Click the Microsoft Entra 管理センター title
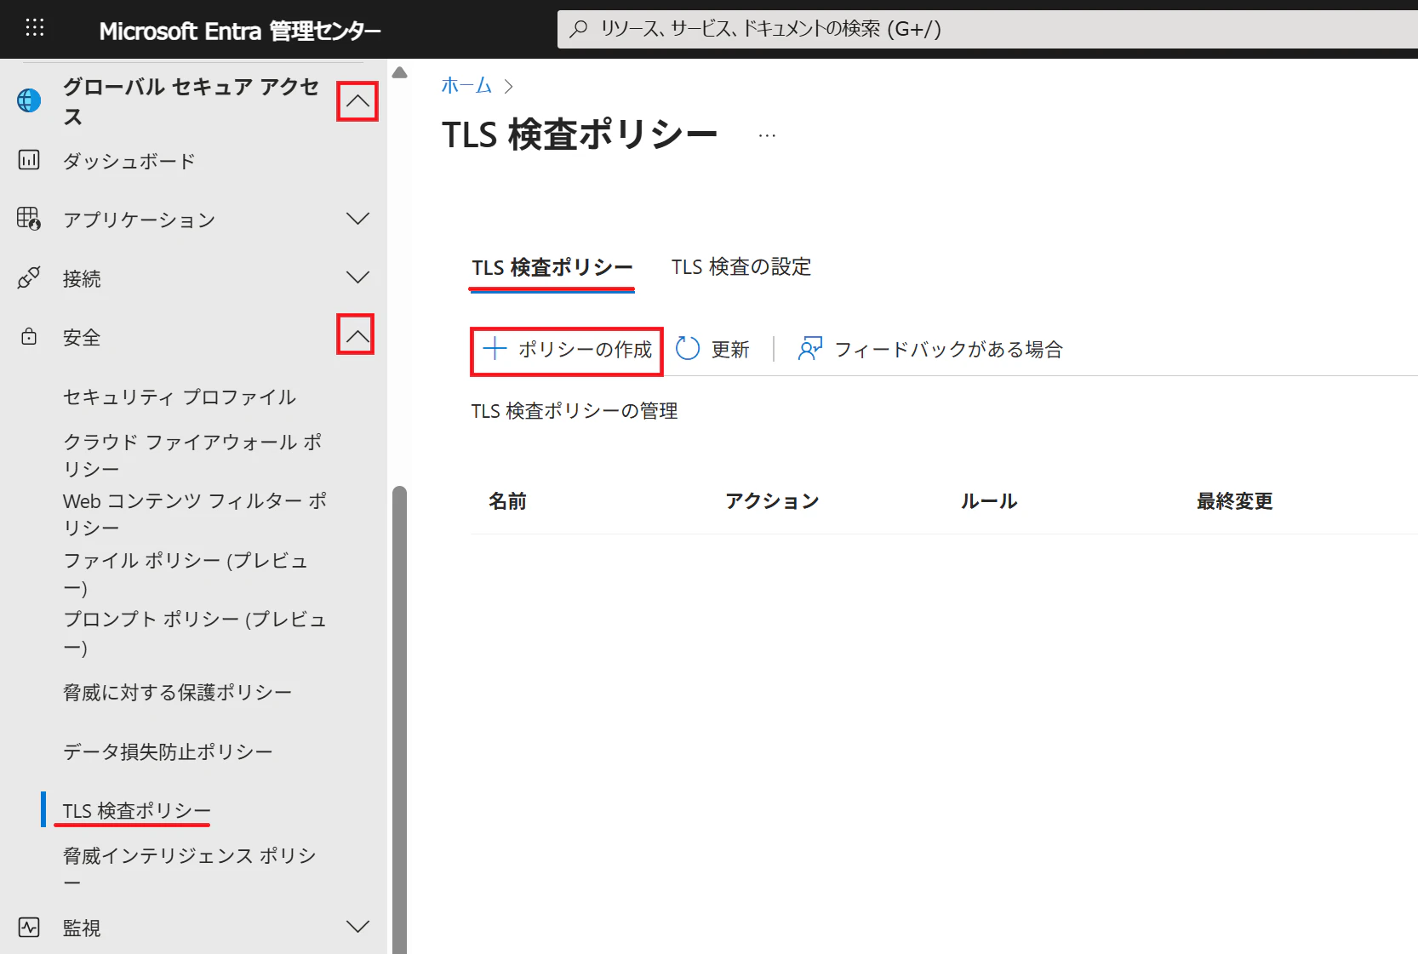Screen dimensions: 1418x954 click(x=240, y=31)
